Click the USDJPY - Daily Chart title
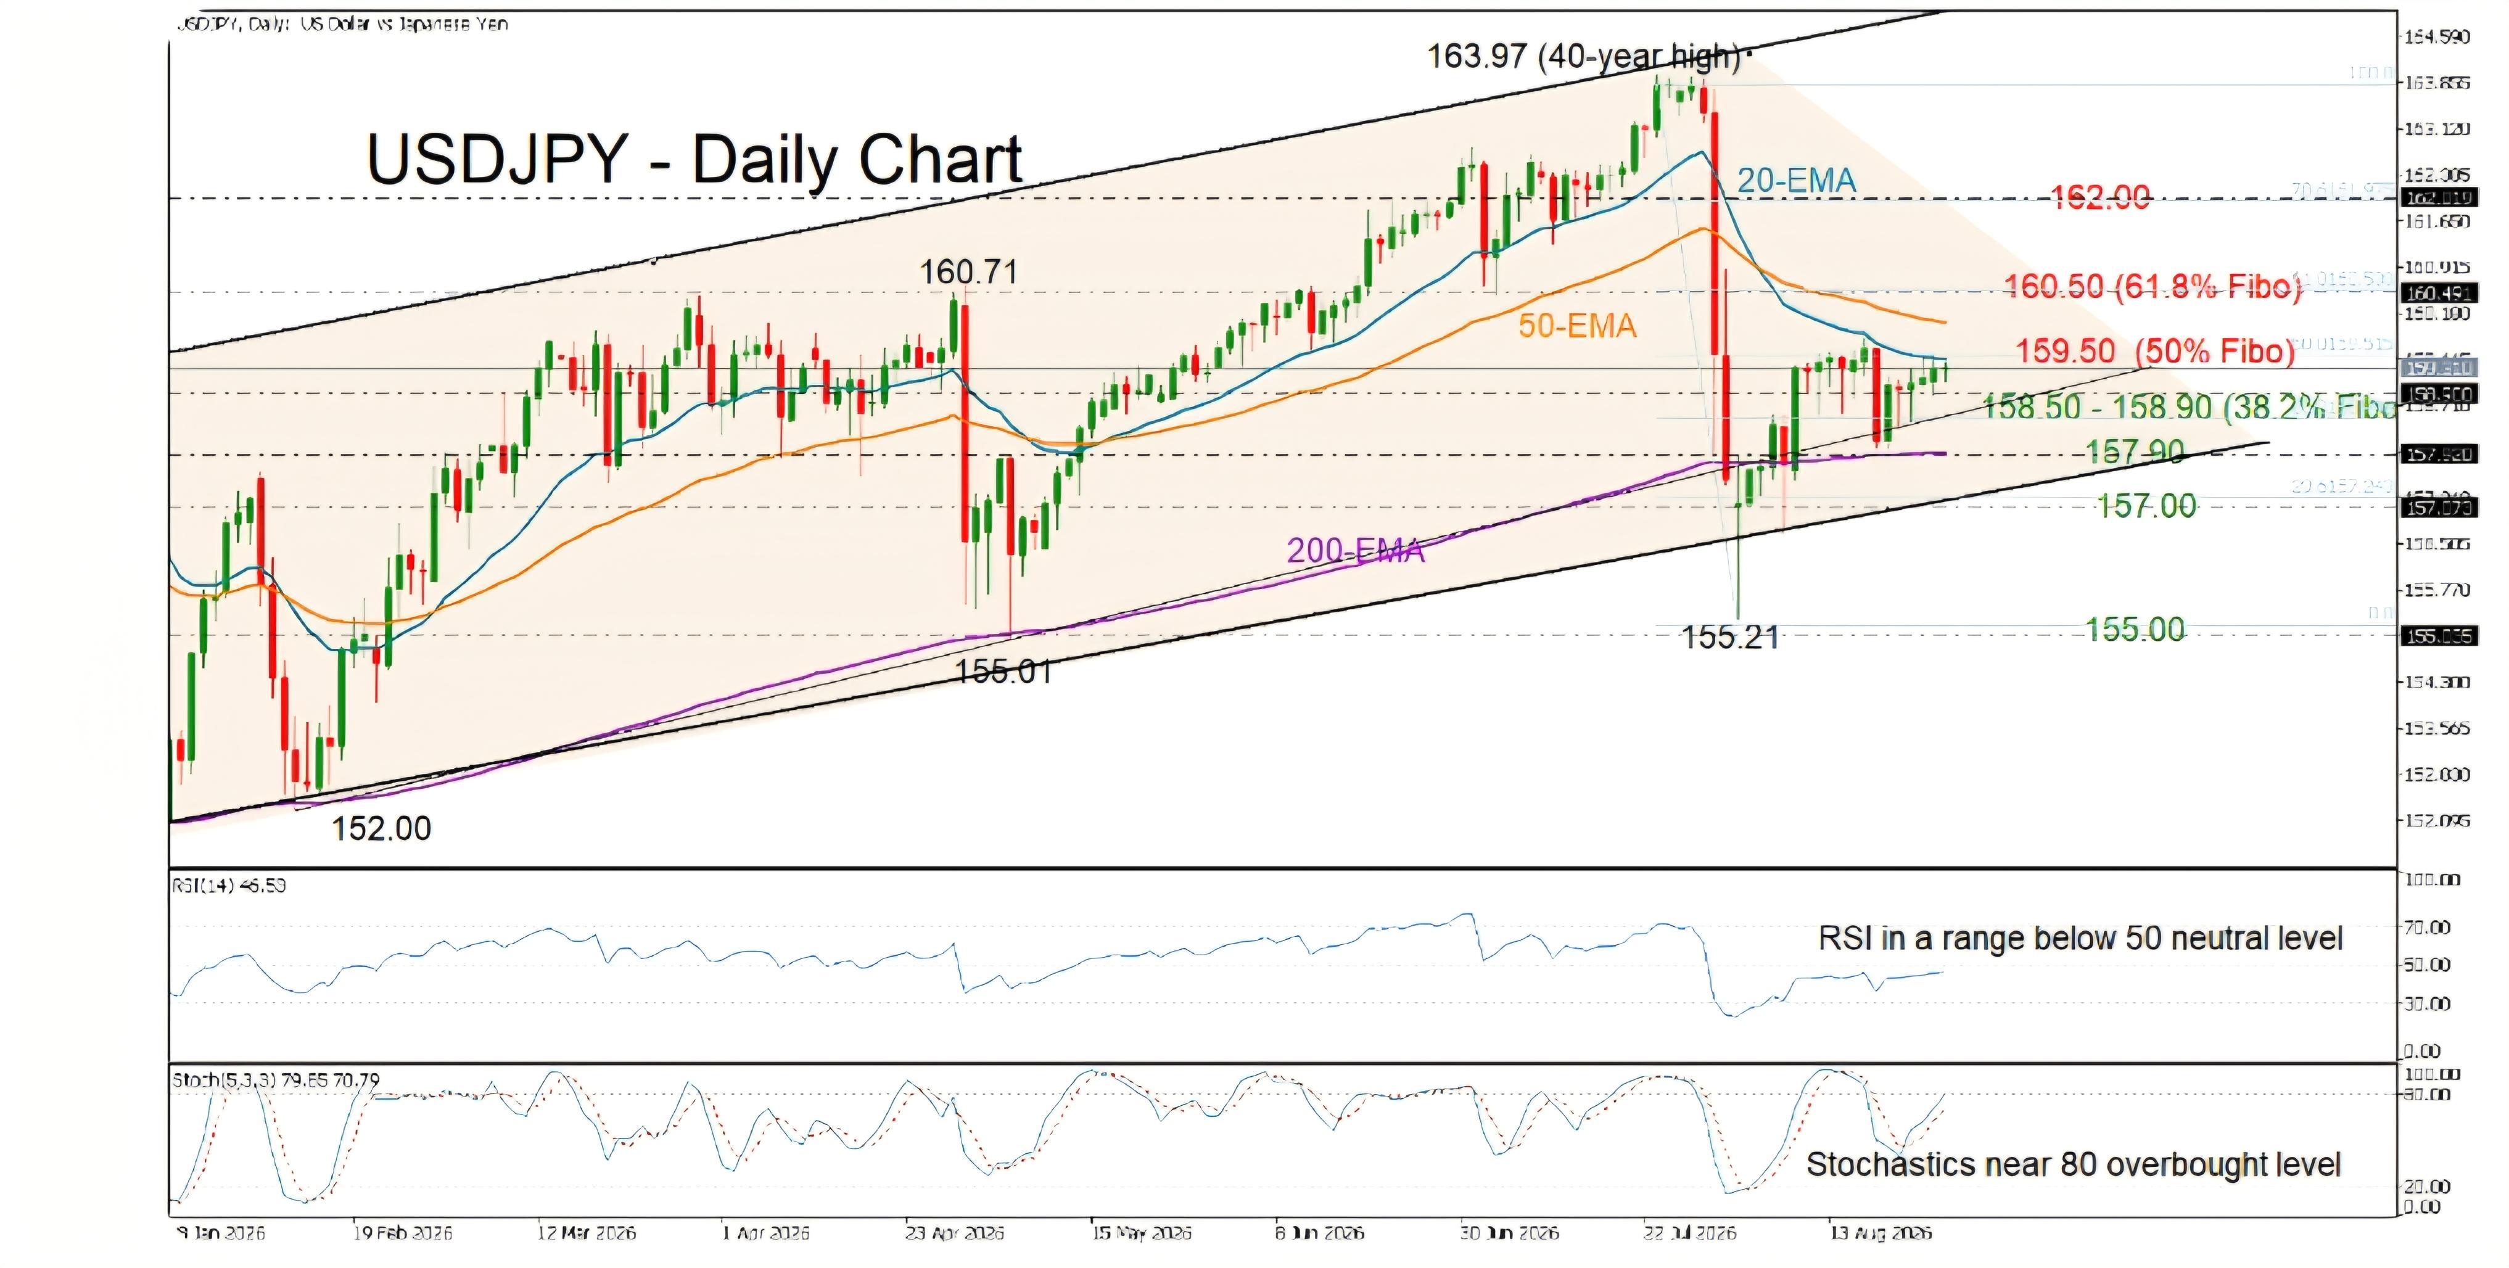2509x1268 pixels. click(x=694, y=160)
